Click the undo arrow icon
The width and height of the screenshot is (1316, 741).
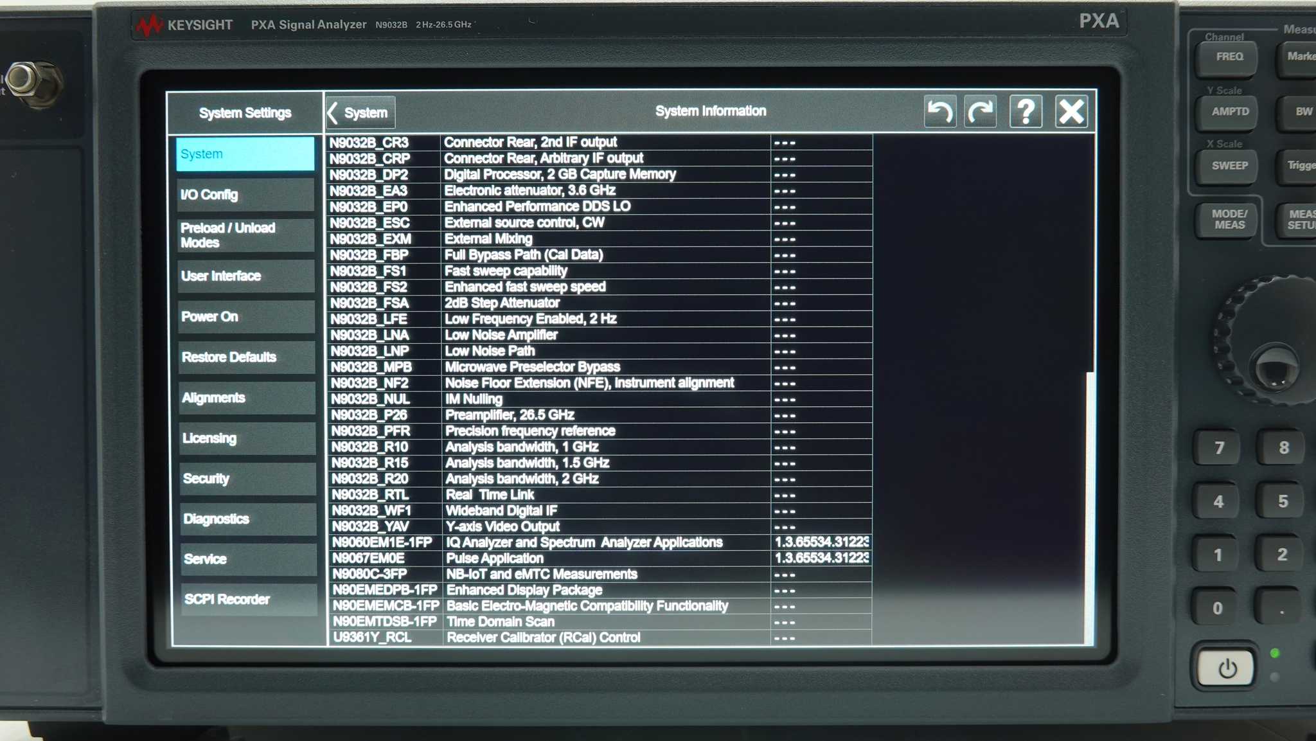[940, 112]
